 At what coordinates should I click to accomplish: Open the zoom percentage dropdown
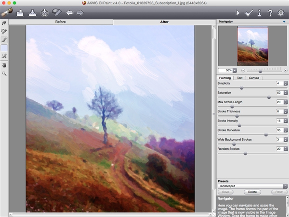[235, 71]
